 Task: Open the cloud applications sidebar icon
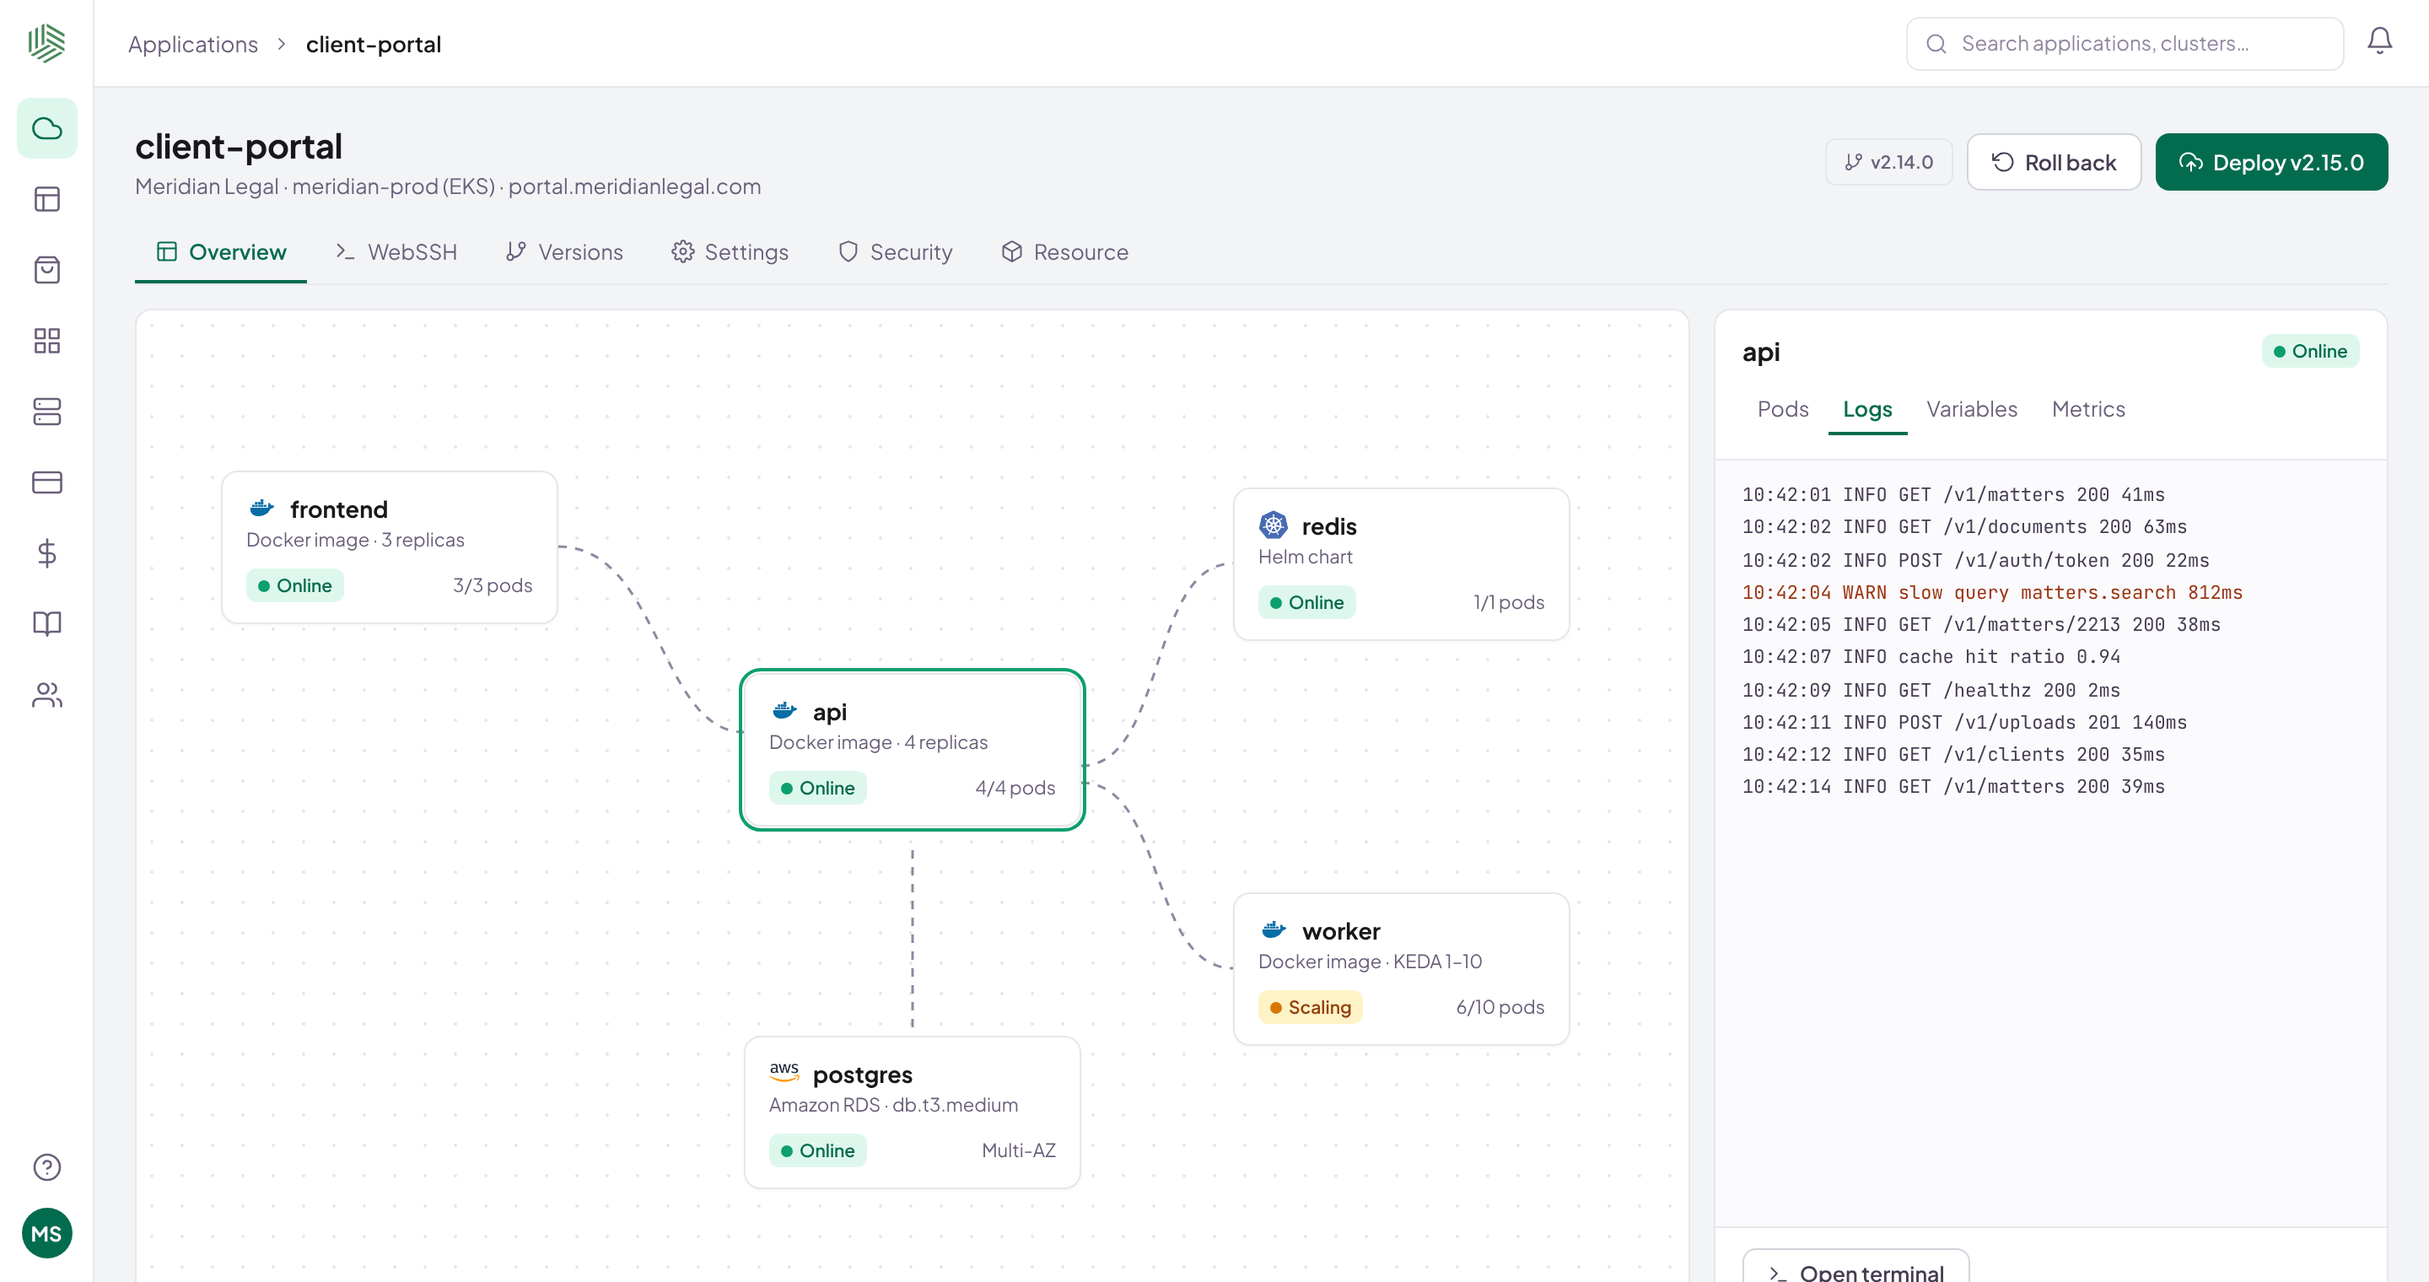coord(46,128)
